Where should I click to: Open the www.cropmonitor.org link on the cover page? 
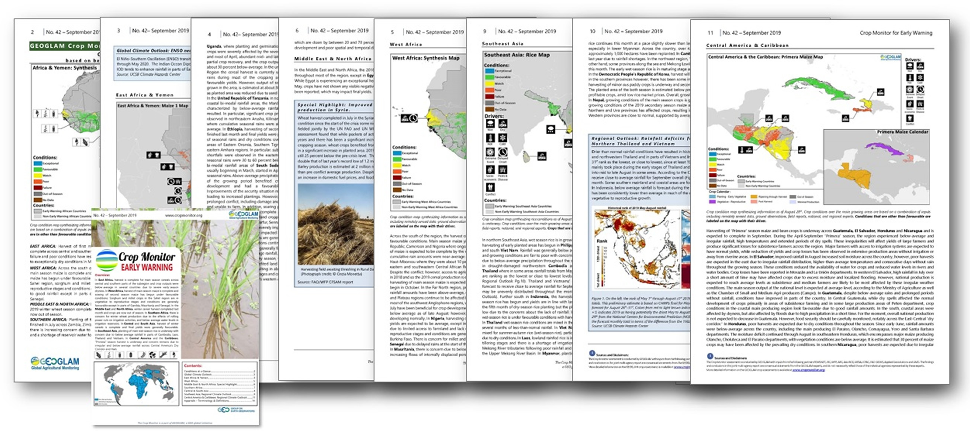[x=184, y=215]
